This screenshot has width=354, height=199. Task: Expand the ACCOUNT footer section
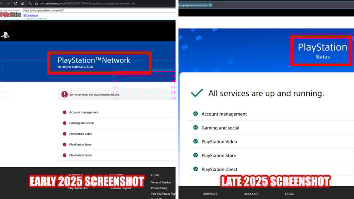coord(251,194)
